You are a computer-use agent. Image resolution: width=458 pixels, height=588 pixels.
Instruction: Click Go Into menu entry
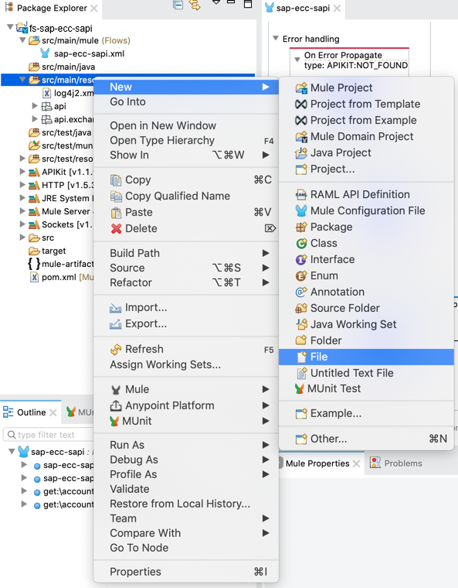click(185, 101)
